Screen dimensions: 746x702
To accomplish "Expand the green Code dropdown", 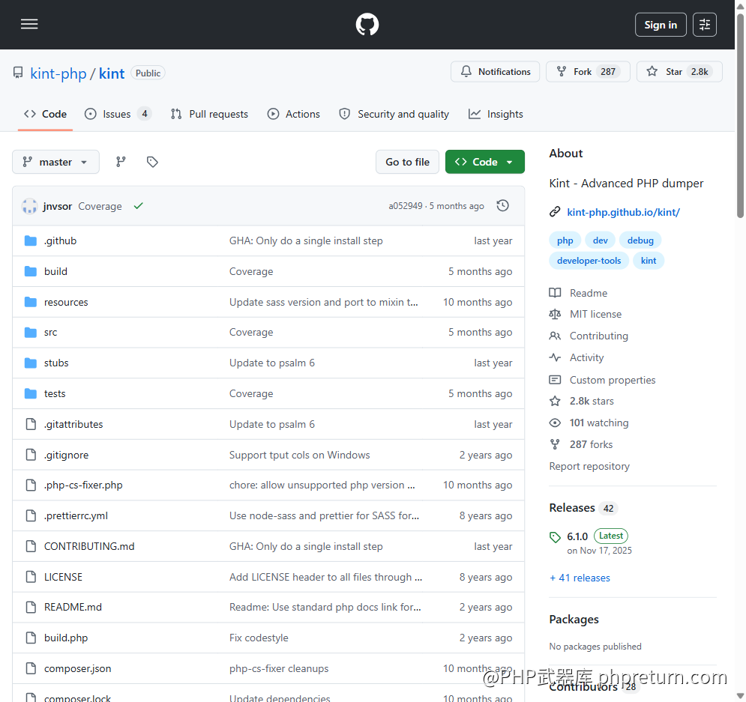I will (485, 162).
